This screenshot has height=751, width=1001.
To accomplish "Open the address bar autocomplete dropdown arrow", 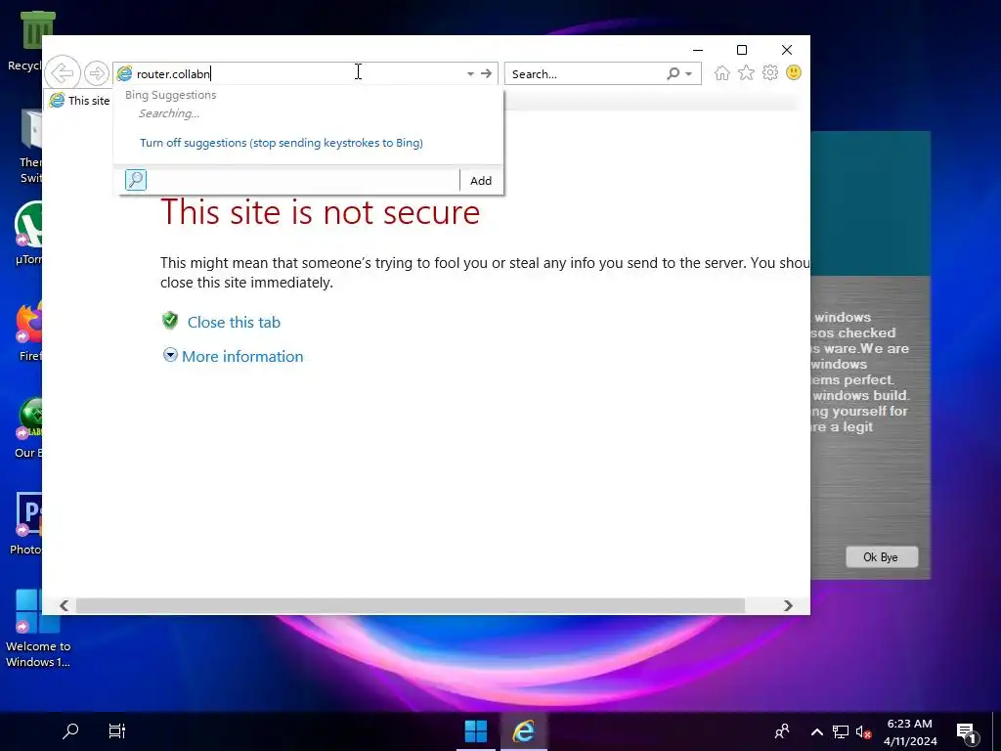I will tap(470, 73).
